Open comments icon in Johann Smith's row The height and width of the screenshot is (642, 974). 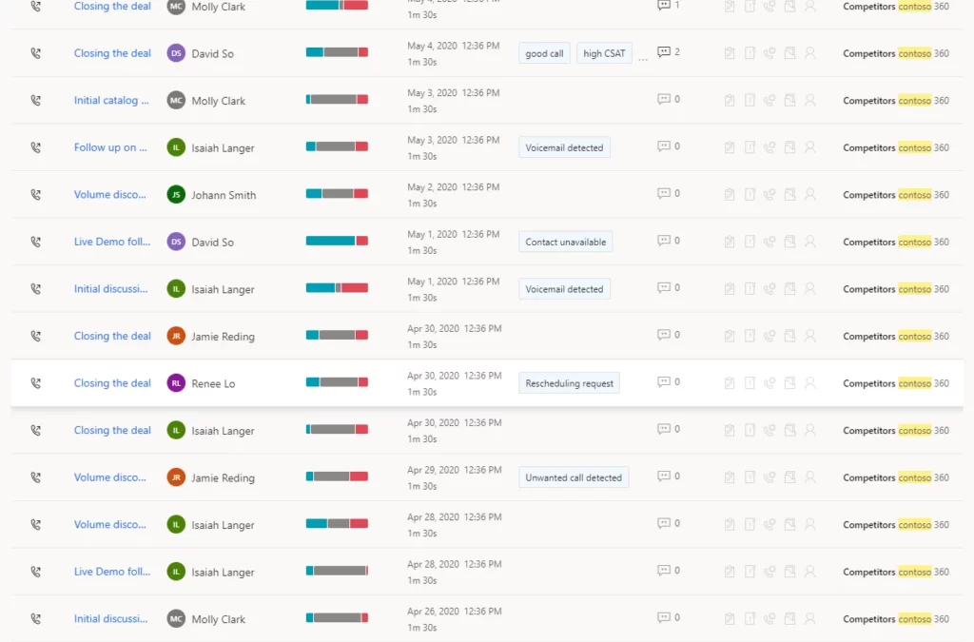click(664, 194)
